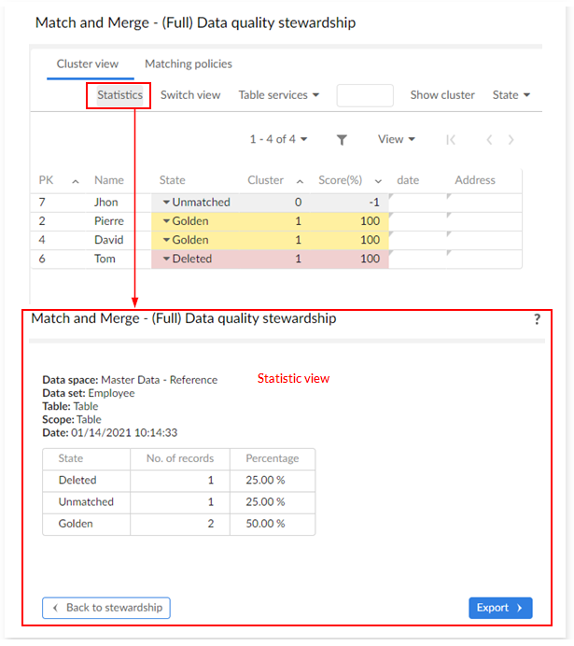Expand Golden state dropdown for Pierre

click(166, 221)
